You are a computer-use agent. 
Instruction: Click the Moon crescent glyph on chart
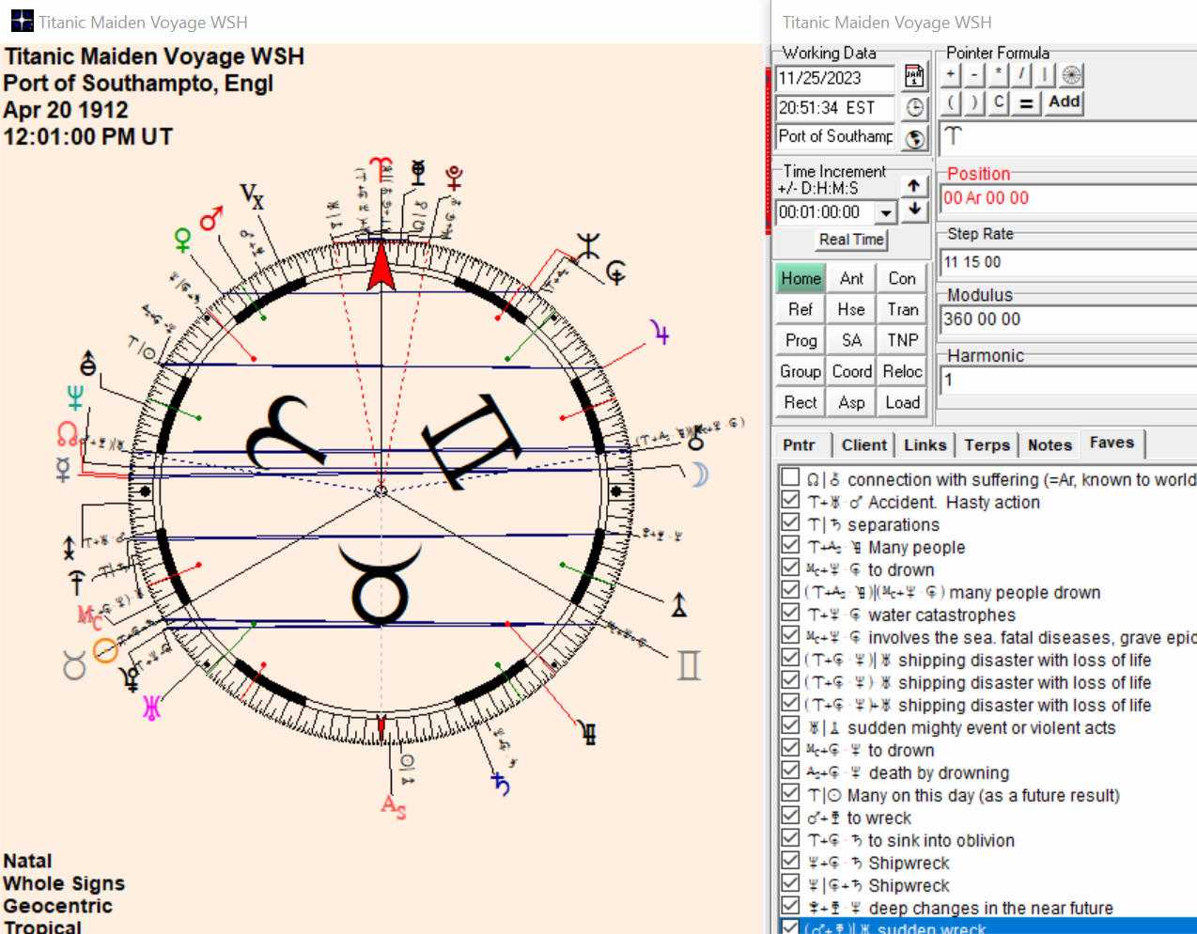click(699, 475)
